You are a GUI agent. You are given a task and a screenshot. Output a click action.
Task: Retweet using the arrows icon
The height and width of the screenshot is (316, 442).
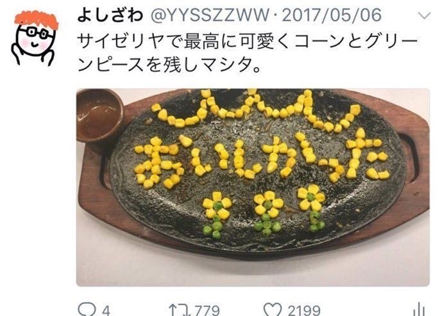[x=178, y=310]
